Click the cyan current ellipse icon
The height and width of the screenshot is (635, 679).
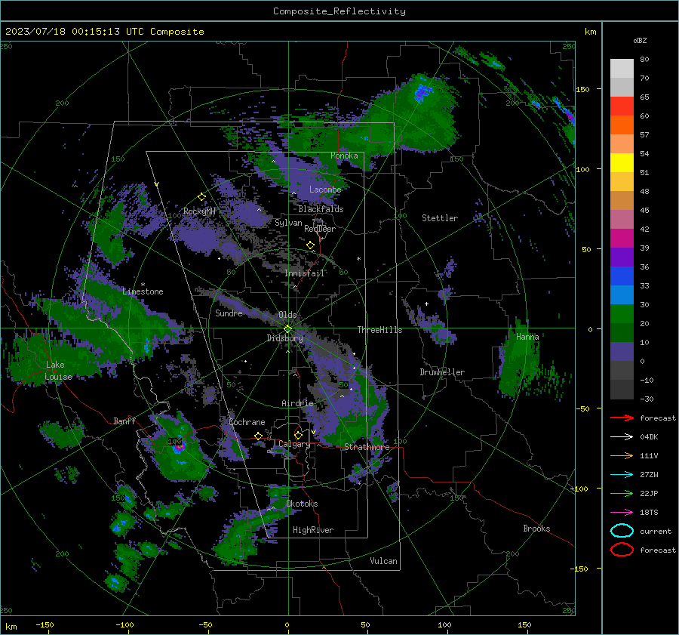[622, 531]
